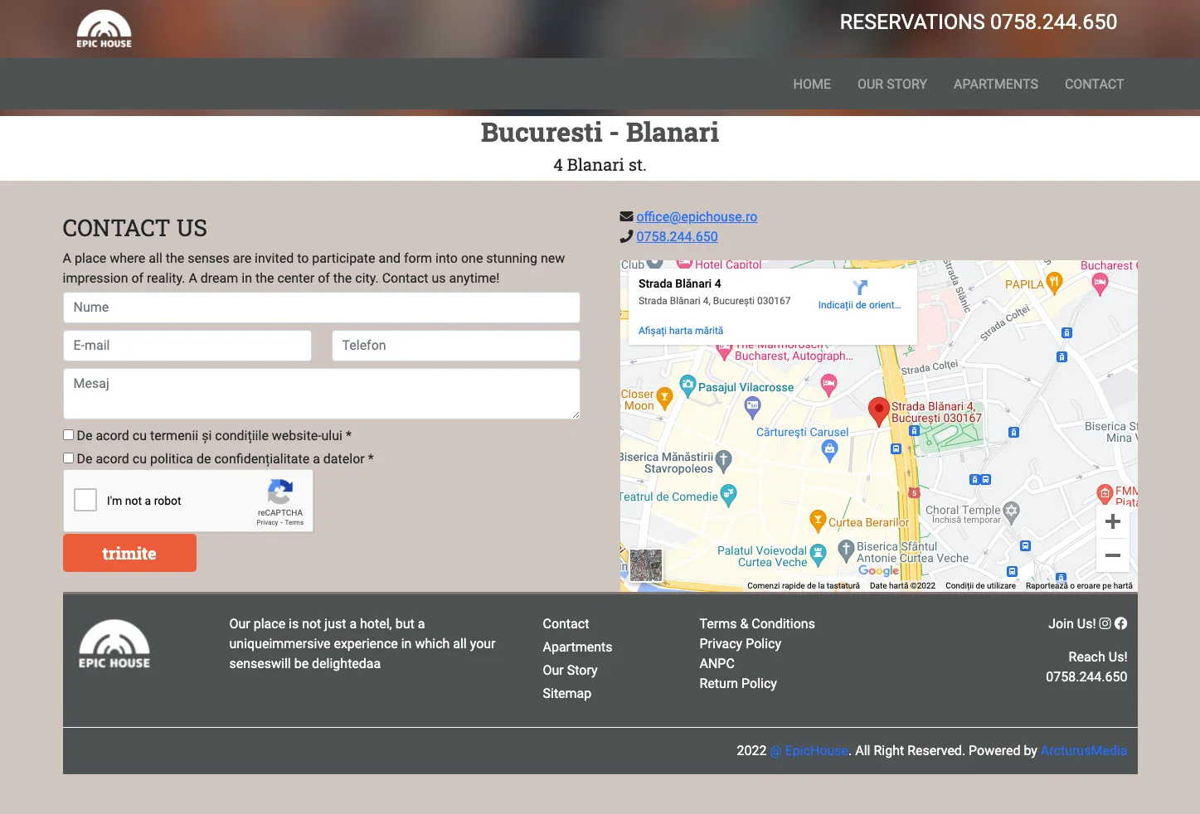Tick the data privacy policy checkbox
Screen dimensions: 1200x814
(x=69, y=458)
